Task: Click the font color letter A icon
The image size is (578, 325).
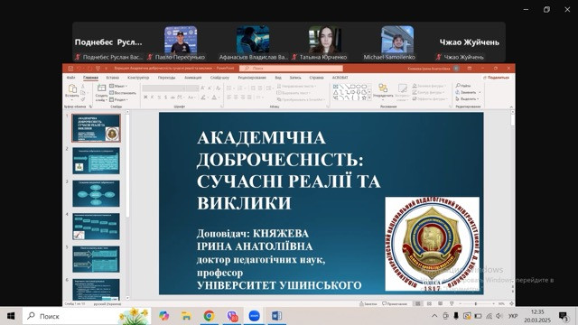Action: pyautogui.click(x=214, y=97)
